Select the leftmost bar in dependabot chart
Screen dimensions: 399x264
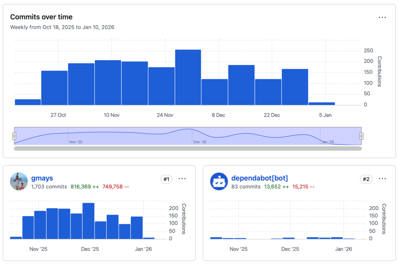point(216,238)
